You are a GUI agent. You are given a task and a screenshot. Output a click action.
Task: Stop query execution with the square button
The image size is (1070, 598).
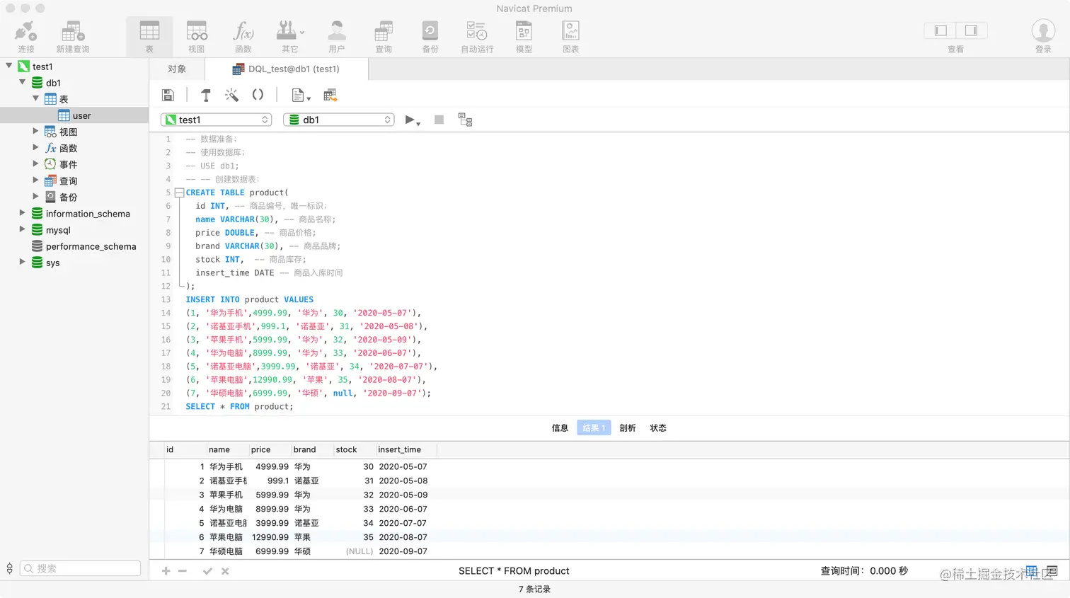[439, 120]
